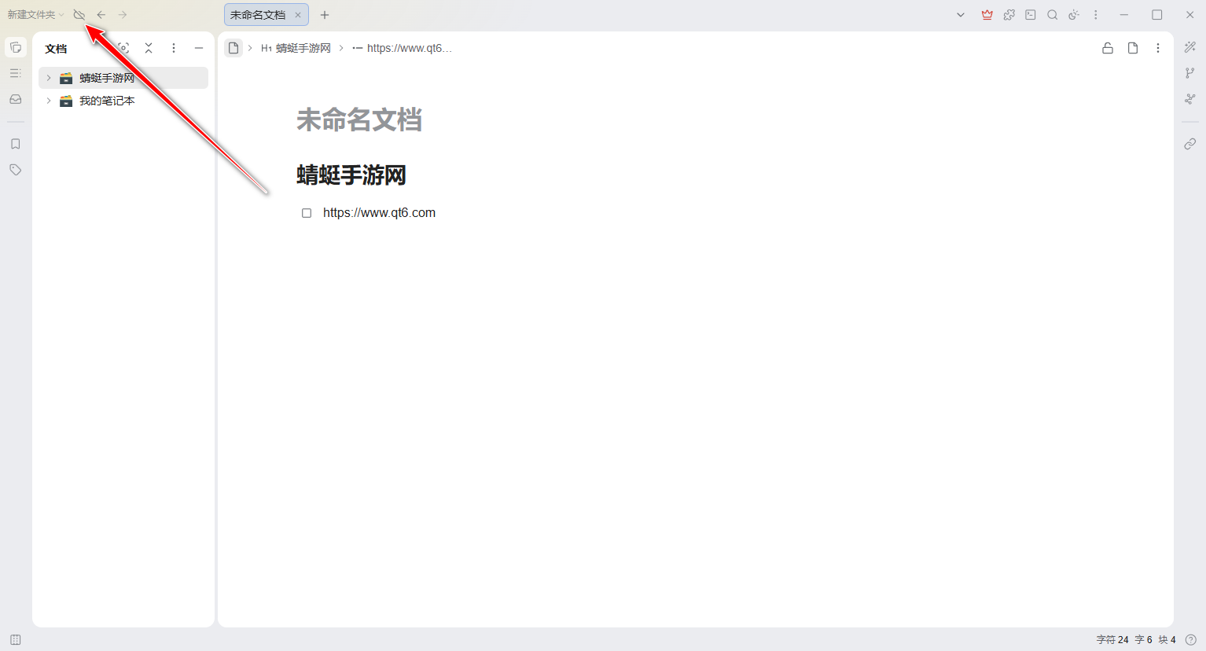Expand the 蜻蜓手游网 notebook arrow
This screenshot has width=1206, height=651.
(49, 78)
